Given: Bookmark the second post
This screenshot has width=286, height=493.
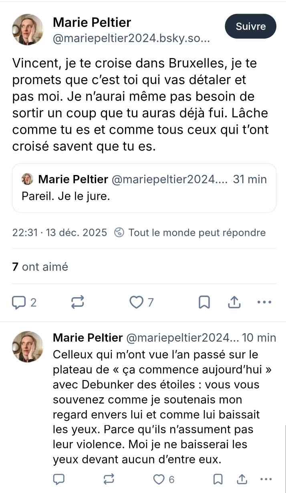Looking at the screenshot, I should click(x=218, y=479).
